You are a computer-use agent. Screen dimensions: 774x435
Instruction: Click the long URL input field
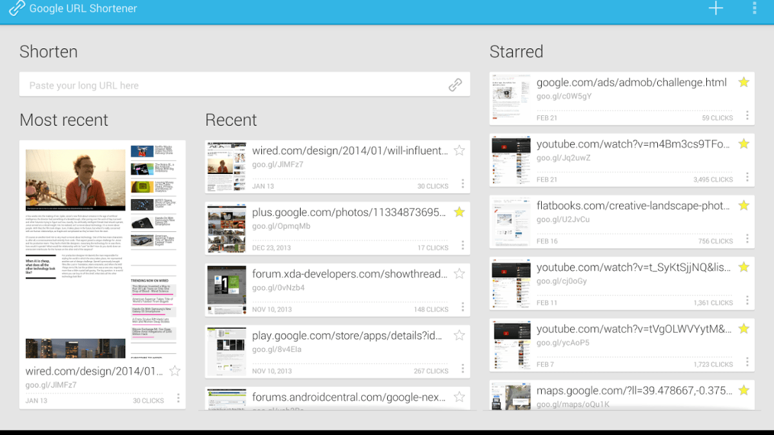coord(226,84)
